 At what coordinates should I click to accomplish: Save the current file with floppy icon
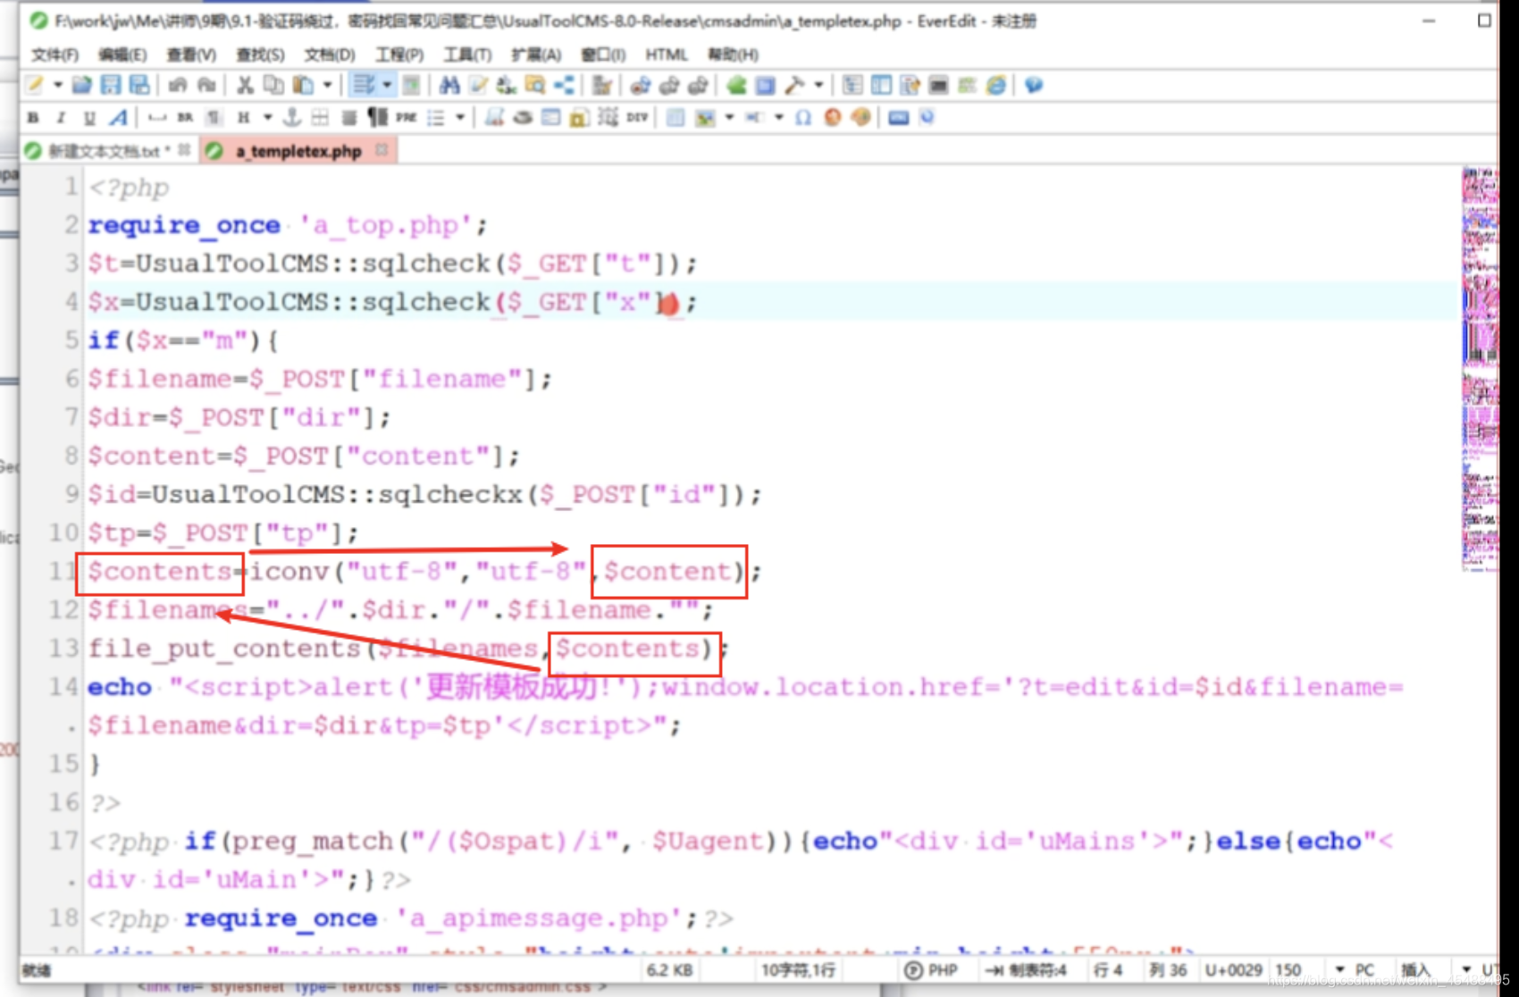tap(110, 85)
